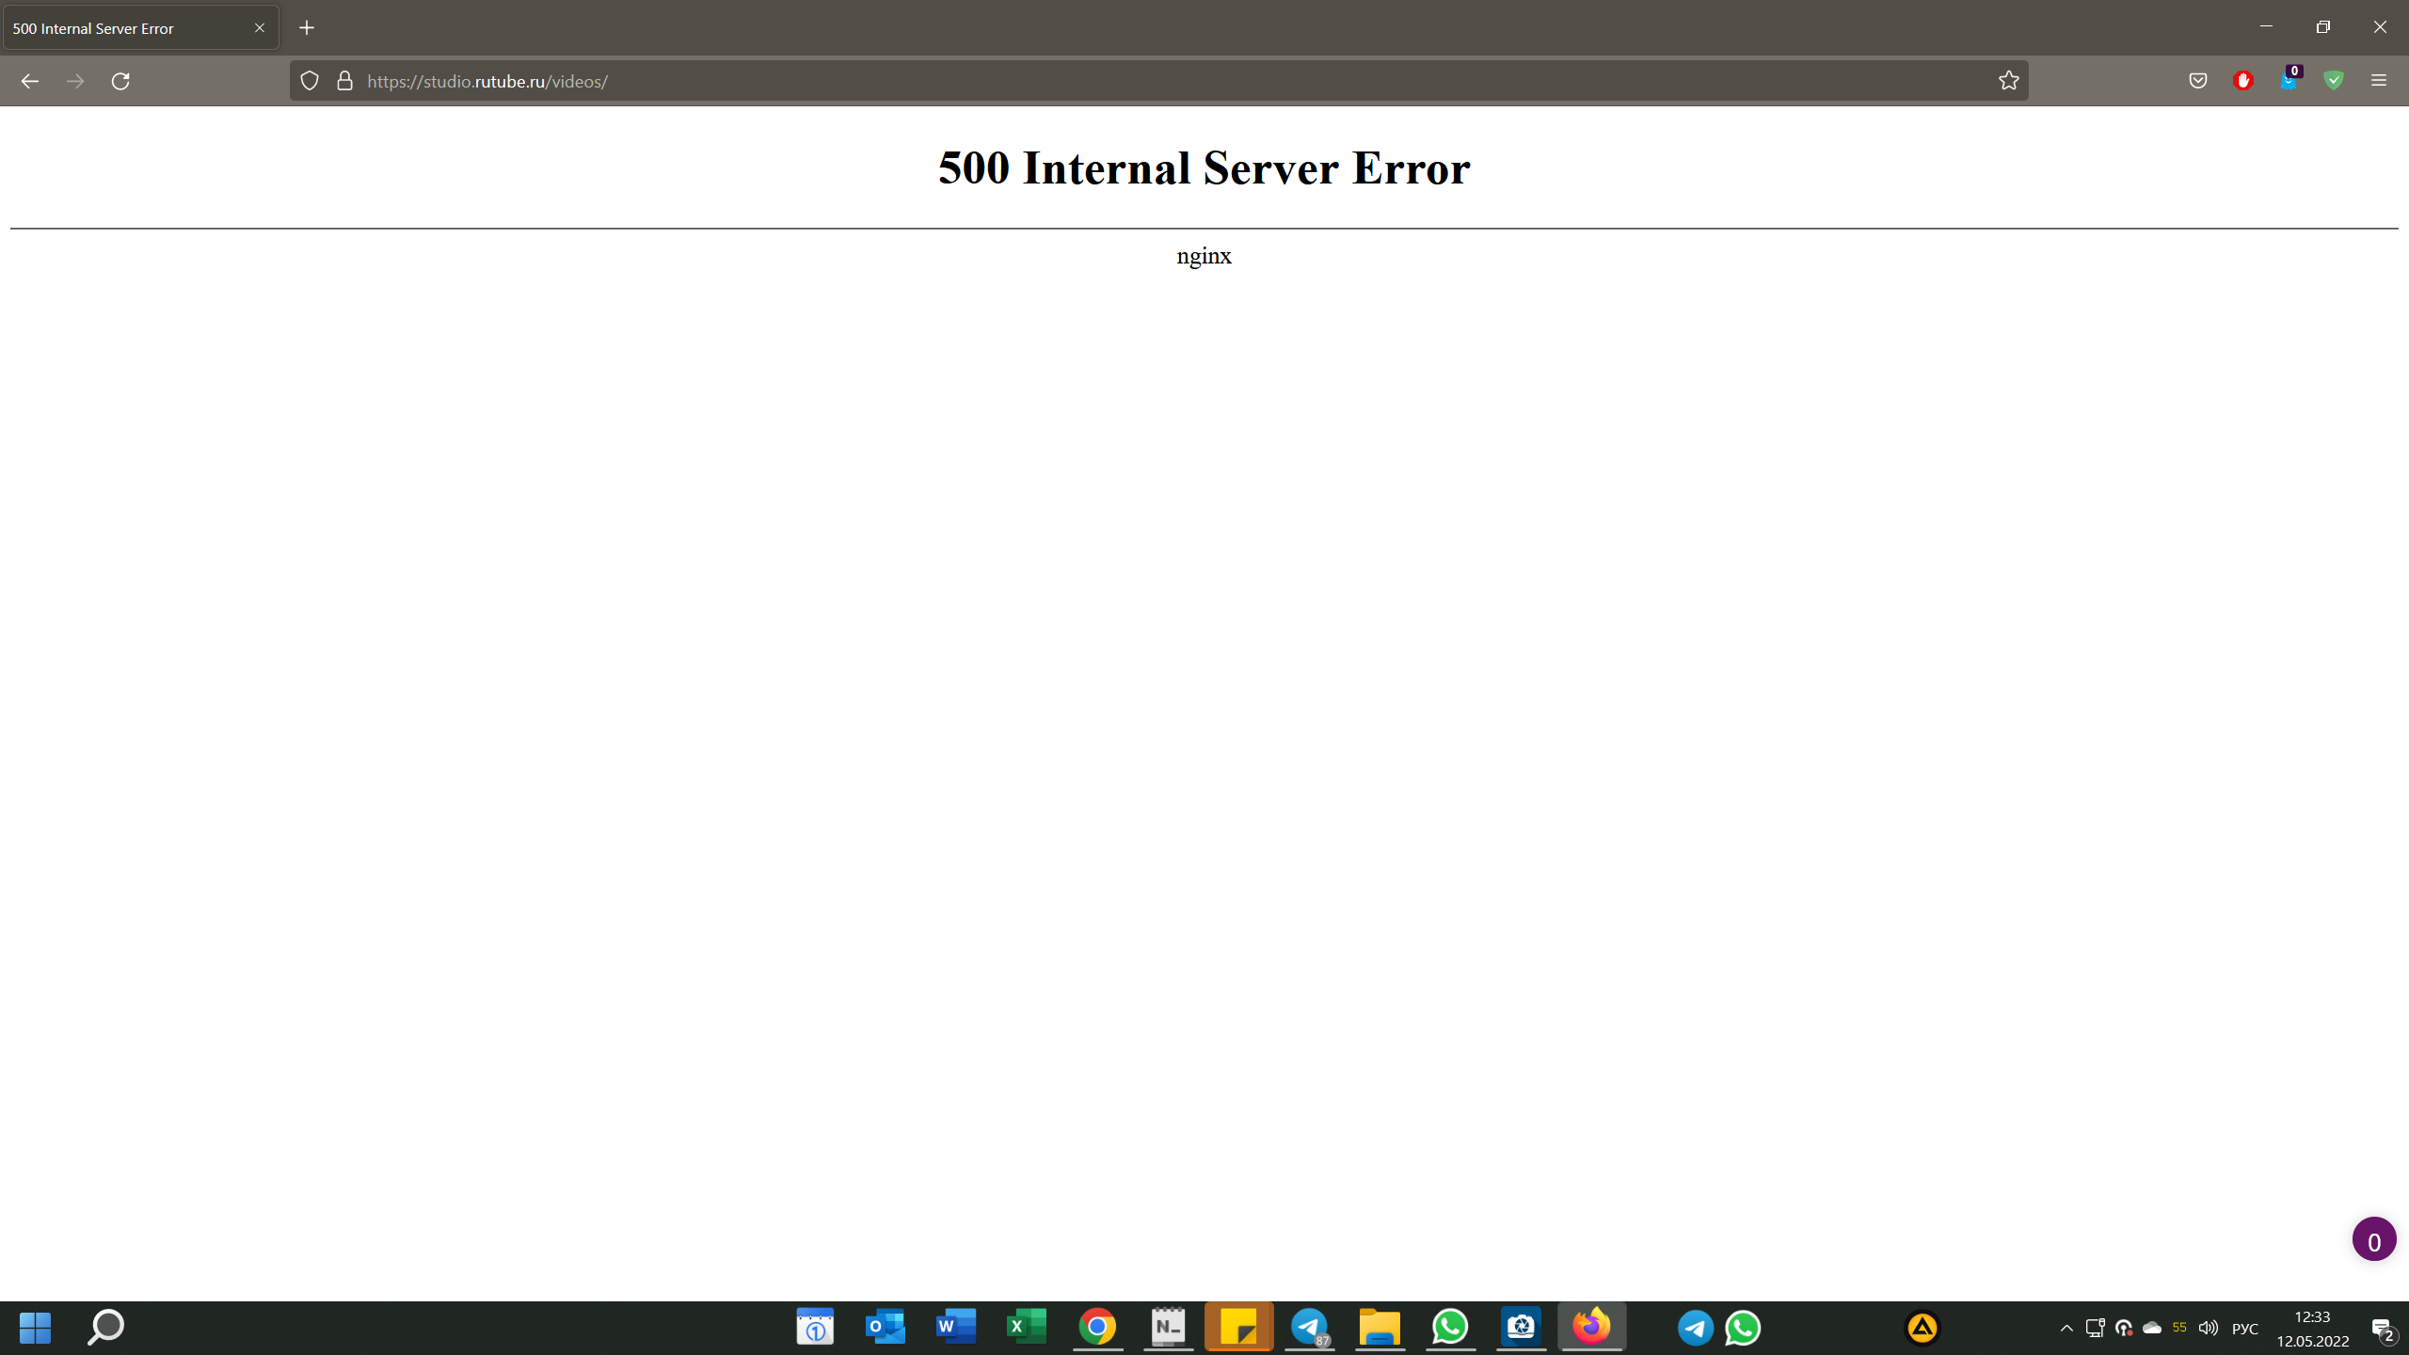This screenshot has width=2409, height=1355.
Task: Close the 500 Internal Server Error tab
Action: tap(260, 28)
